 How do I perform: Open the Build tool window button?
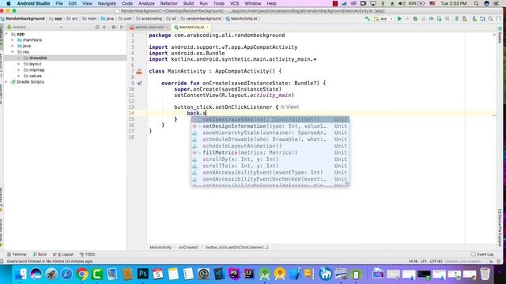tap(40, 254)
